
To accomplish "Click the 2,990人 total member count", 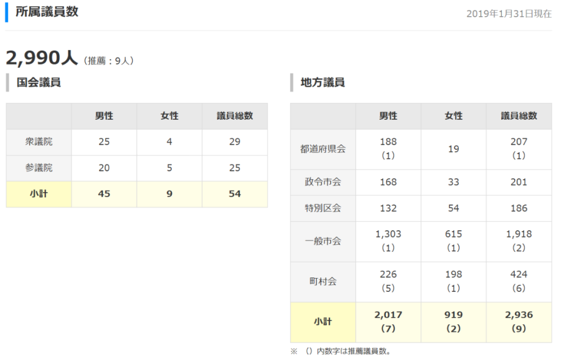I will click(42, 58).
